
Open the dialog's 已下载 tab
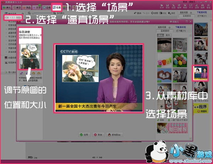point(181,31)
